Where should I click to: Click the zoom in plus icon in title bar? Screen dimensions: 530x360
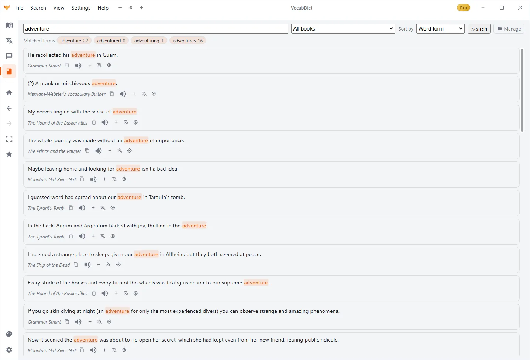[141, 8]
